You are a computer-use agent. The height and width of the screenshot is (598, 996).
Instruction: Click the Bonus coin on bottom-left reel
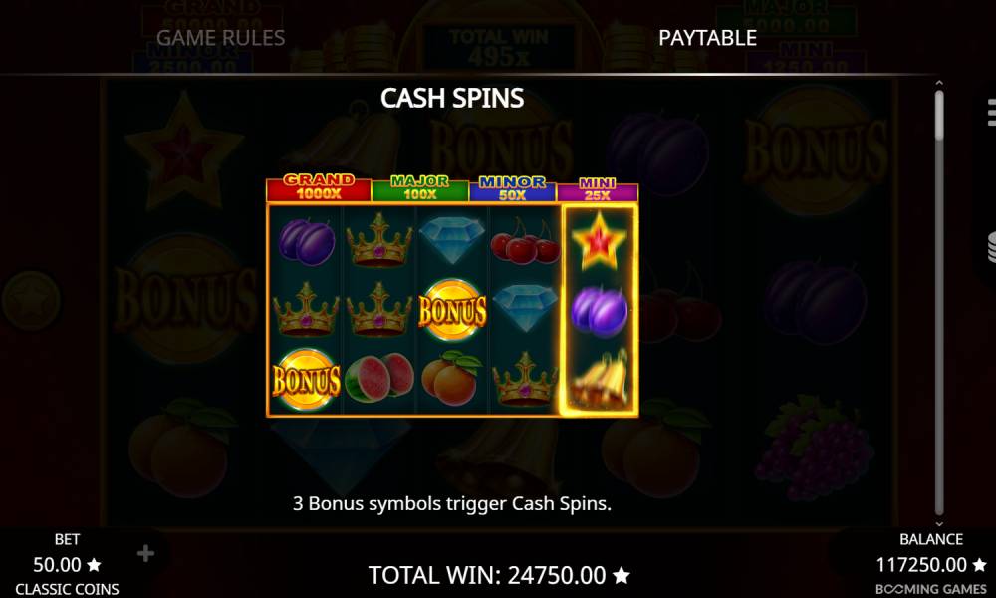click(306, 380)
